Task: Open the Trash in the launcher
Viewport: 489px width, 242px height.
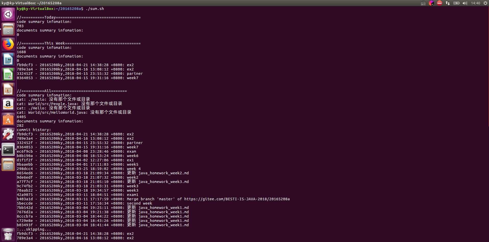Action: [8, 234]
